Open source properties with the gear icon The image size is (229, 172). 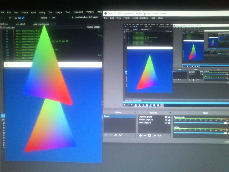pos(149,136)
